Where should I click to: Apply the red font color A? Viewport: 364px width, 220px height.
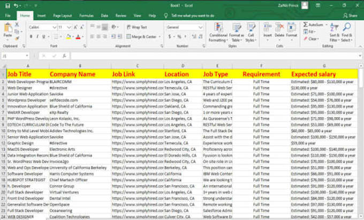(x=78, y=36)
